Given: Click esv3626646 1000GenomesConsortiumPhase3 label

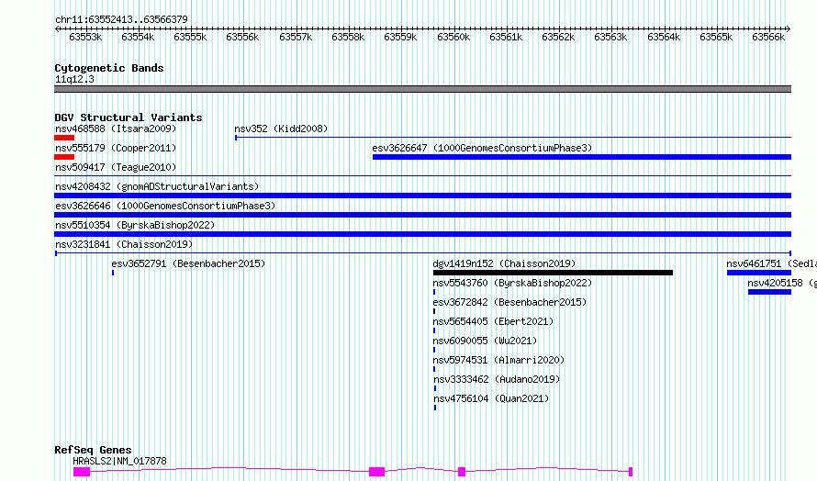Looking at the screenshot, I should (165, 206).
